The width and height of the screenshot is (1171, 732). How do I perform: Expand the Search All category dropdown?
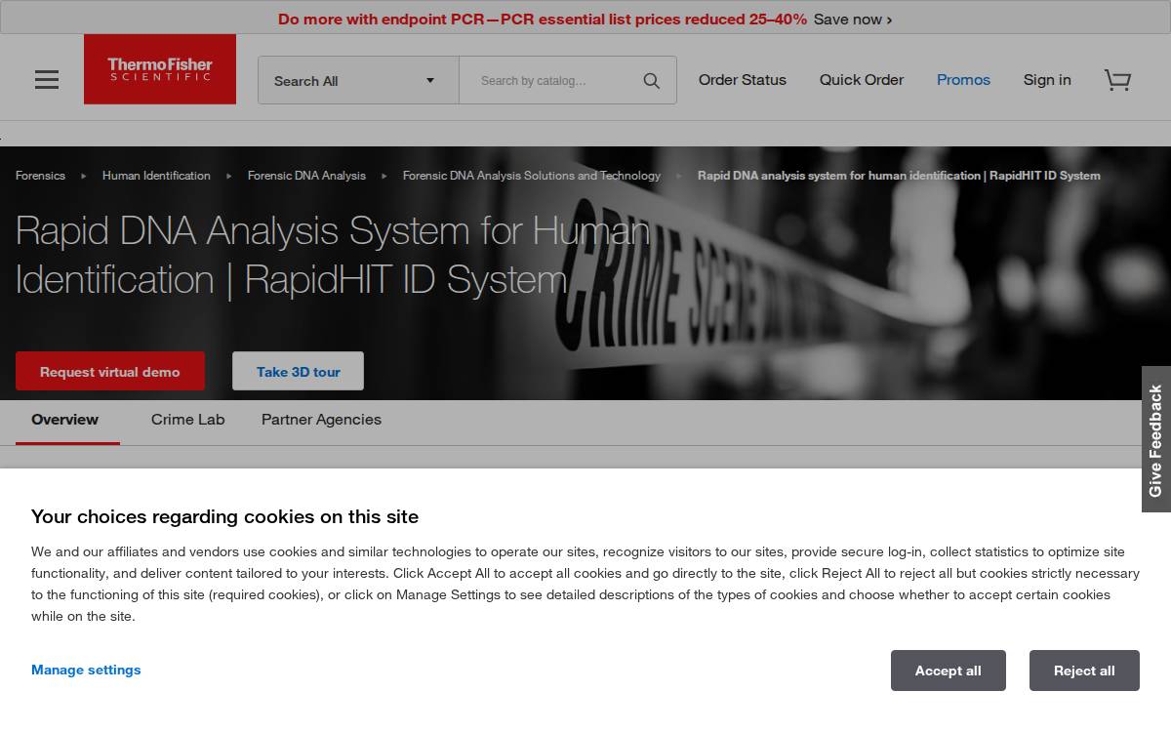point(358,80)
